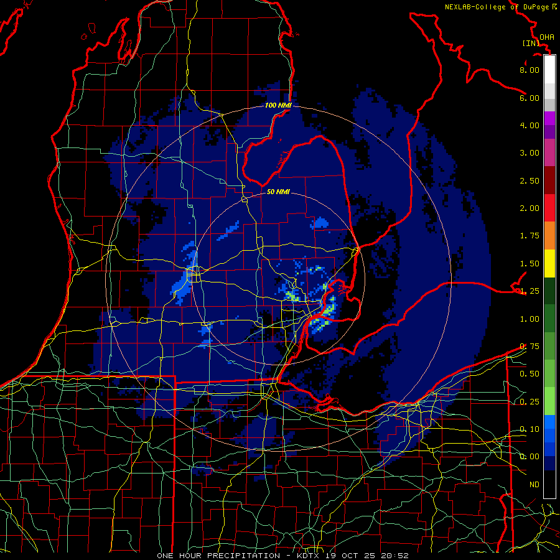
Task: Click the 50 NMI range ring label
Action: [278, 192]
